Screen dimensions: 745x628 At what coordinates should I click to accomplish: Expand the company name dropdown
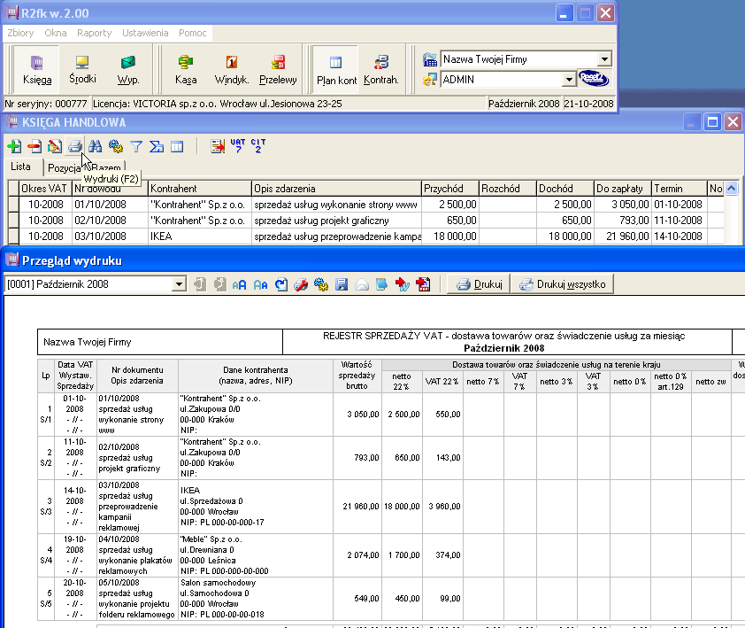[x=604, y=59]
